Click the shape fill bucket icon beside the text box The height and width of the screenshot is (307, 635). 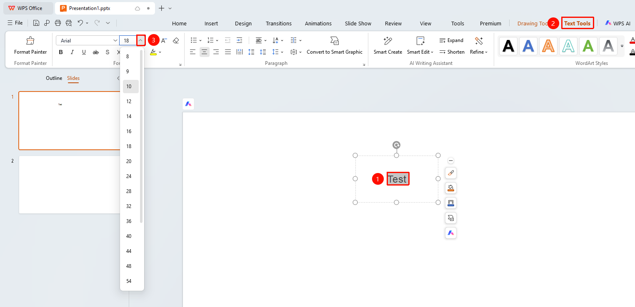[x=450, y=188]
